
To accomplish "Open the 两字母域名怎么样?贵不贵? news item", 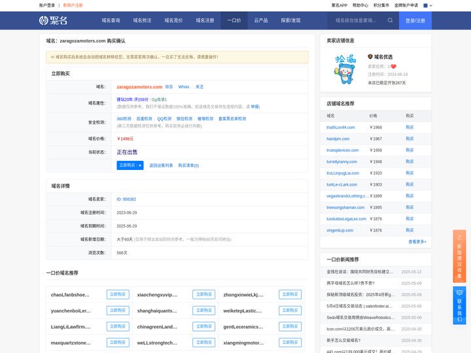I will coord(351,283).
